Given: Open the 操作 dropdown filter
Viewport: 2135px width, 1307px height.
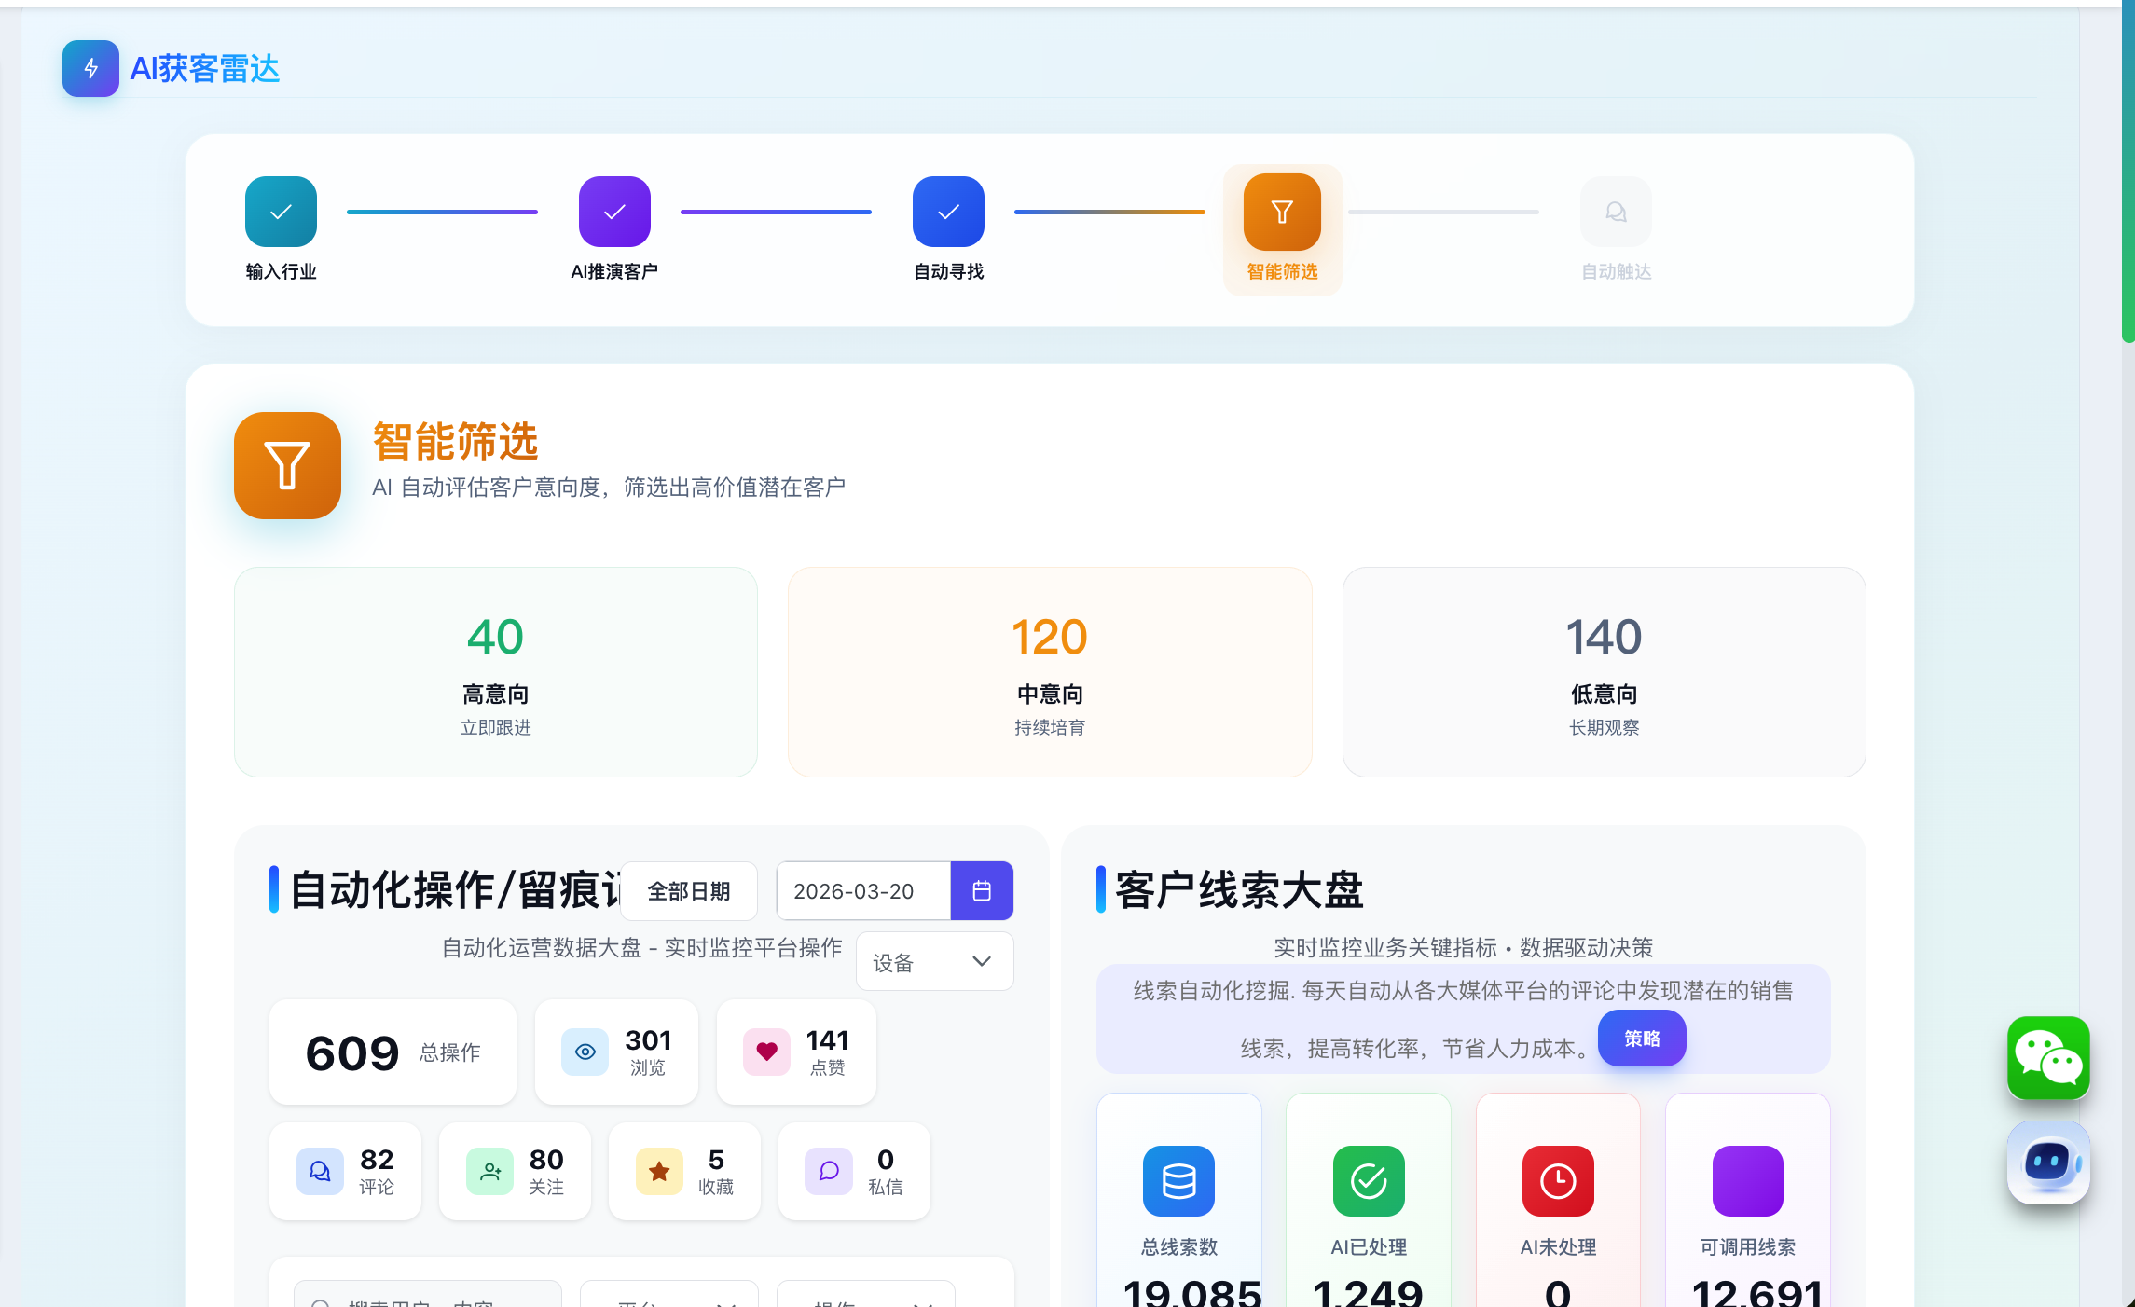Looking at the screenshot, I should coord(865,1298).
